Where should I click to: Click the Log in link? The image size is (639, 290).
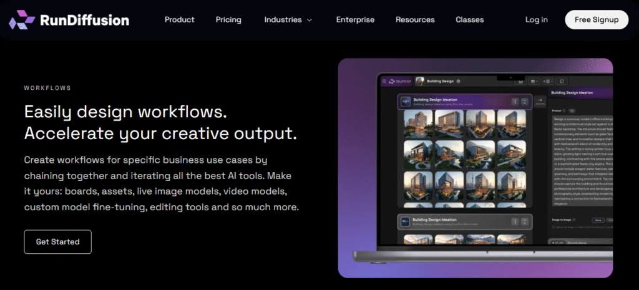[536, 20]
